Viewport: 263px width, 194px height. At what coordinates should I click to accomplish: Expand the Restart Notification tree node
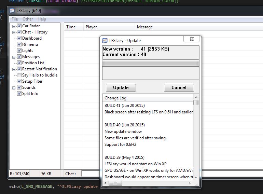coord(14,69)
